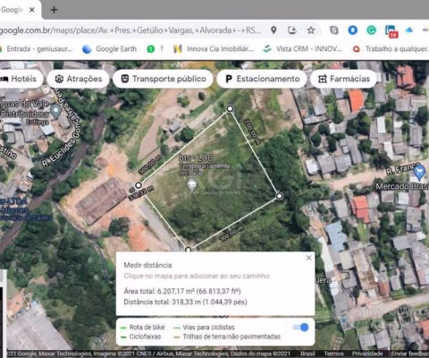Filter map by Transporte público

164,79
